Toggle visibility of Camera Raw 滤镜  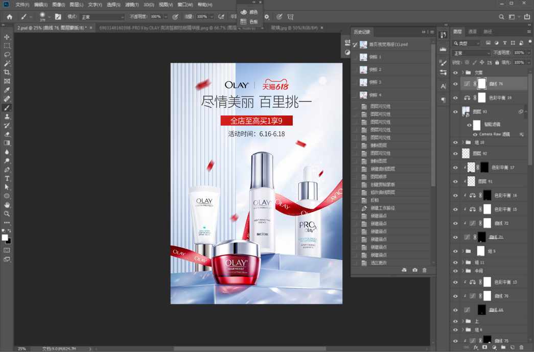[475, 134]
